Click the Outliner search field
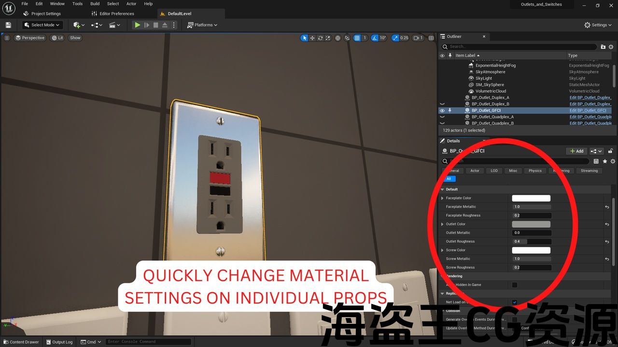Image resolution: width=618 pixels, height=347 pixels. (521, 47)
